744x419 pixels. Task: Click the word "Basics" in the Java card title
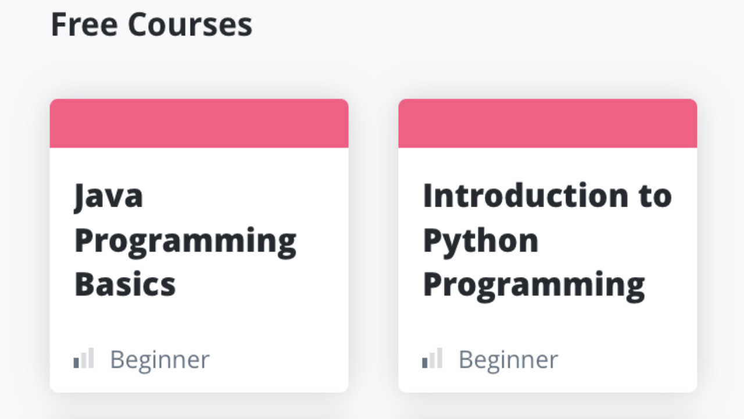click(x=125, y=285)
